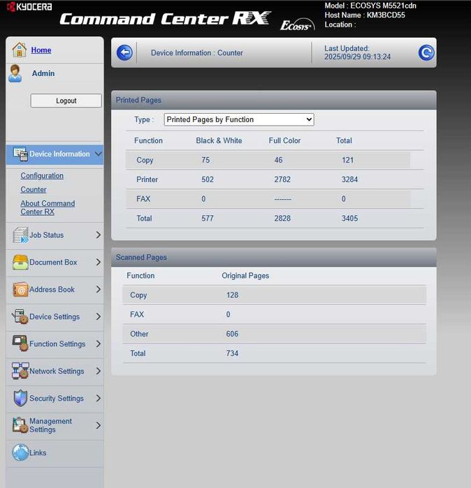Click the Printed Pages section title
The width and height of the screenshot is (471, 488).
138,101
